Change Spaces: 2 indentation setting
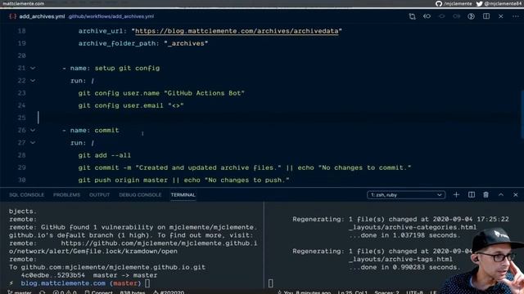This screenshot has width=524, height=294. 386,292
